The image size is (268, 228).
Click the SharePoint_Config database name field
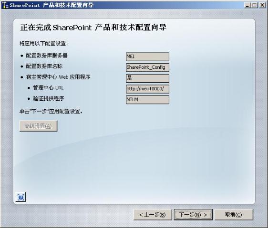tap(147, 67)
